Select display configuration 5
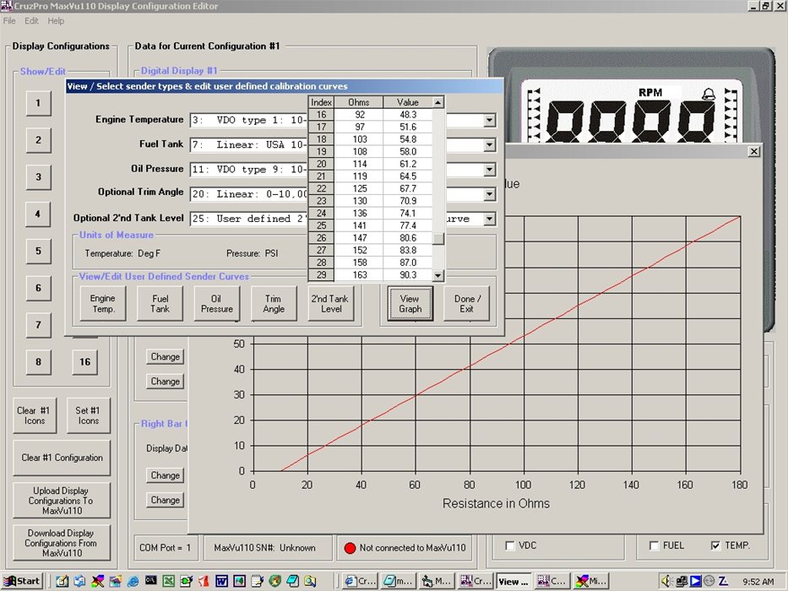This screenshot has width=788, height=591. [38, 251]
